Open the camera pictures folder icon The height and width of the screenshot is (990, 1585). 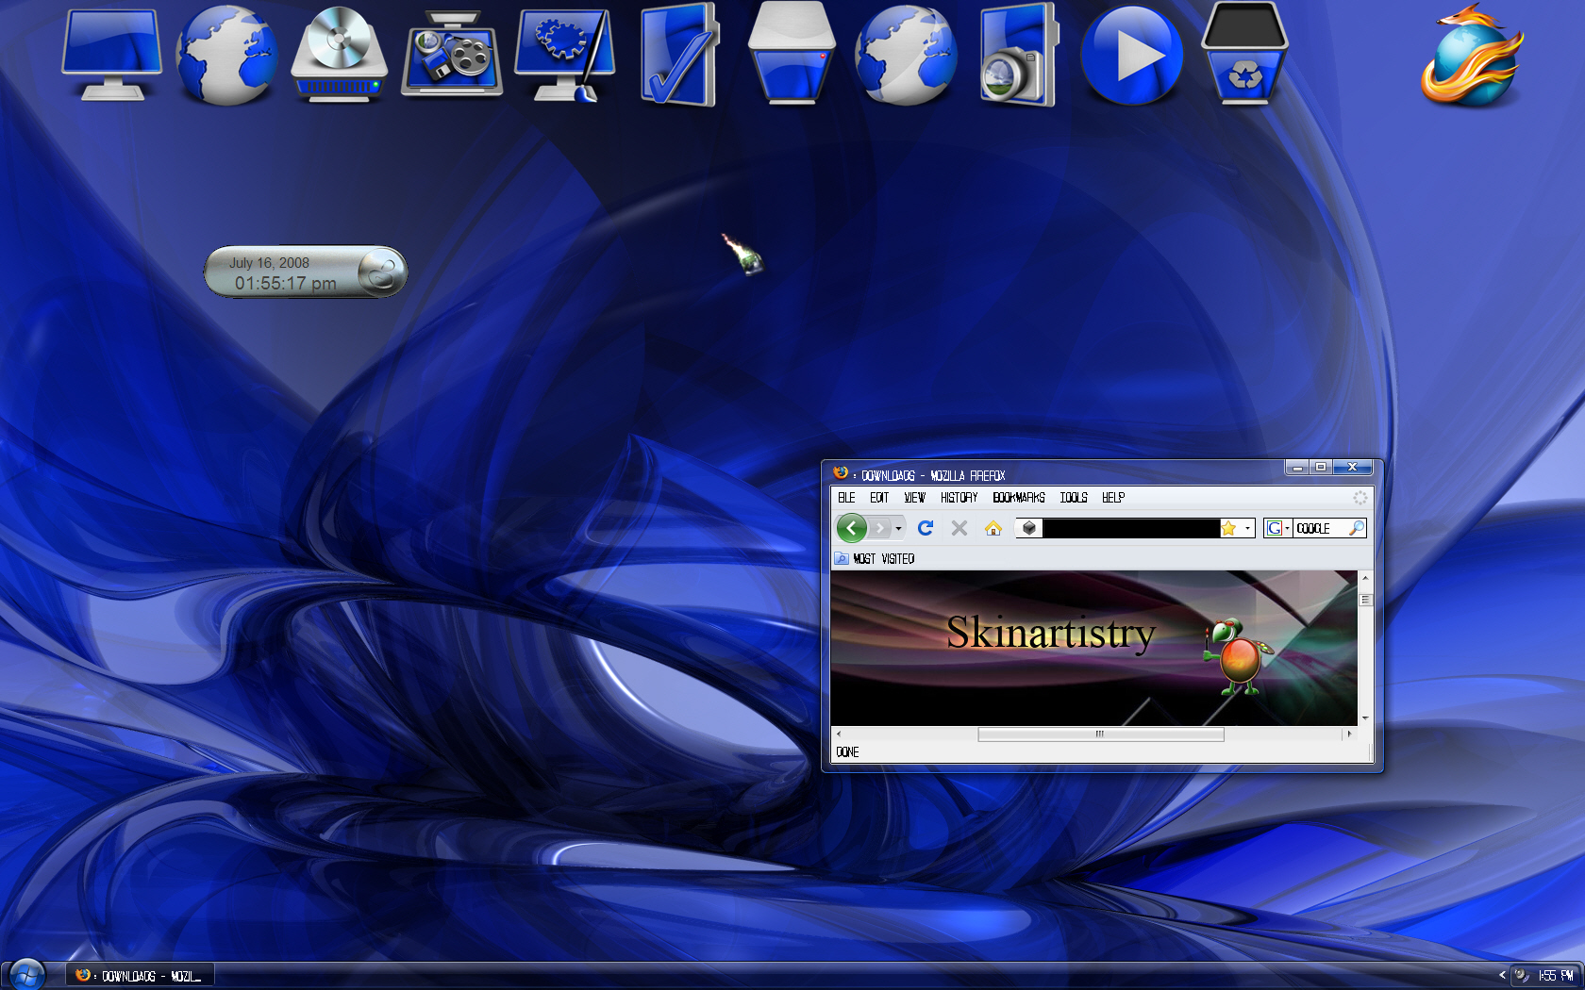pos(1017,56)
